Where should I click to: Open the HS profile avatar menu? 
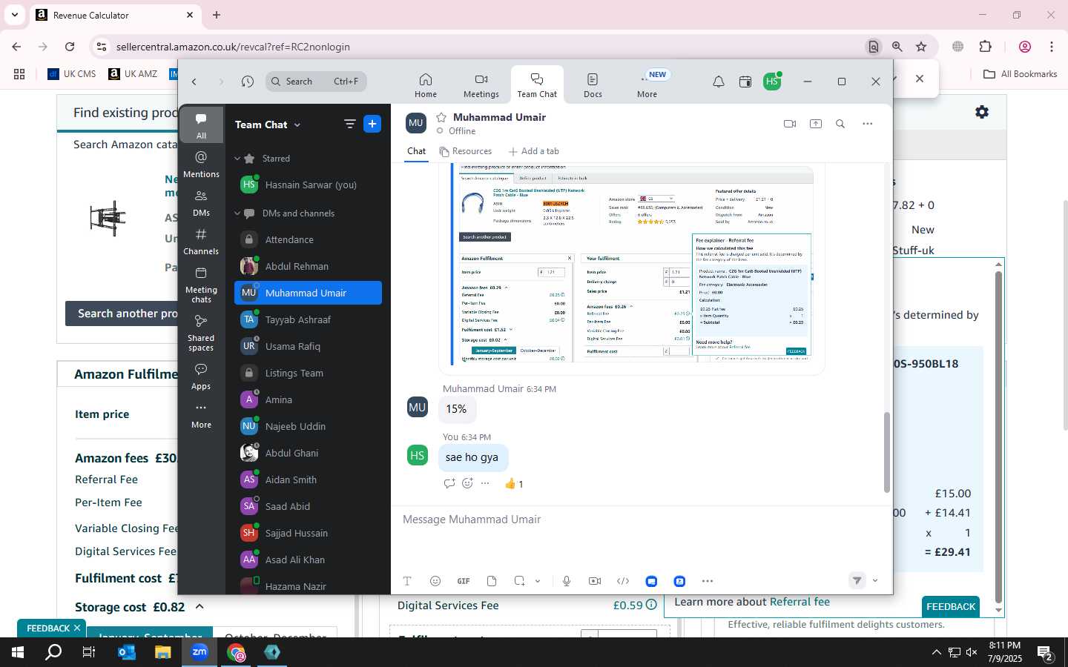point(772,82)
